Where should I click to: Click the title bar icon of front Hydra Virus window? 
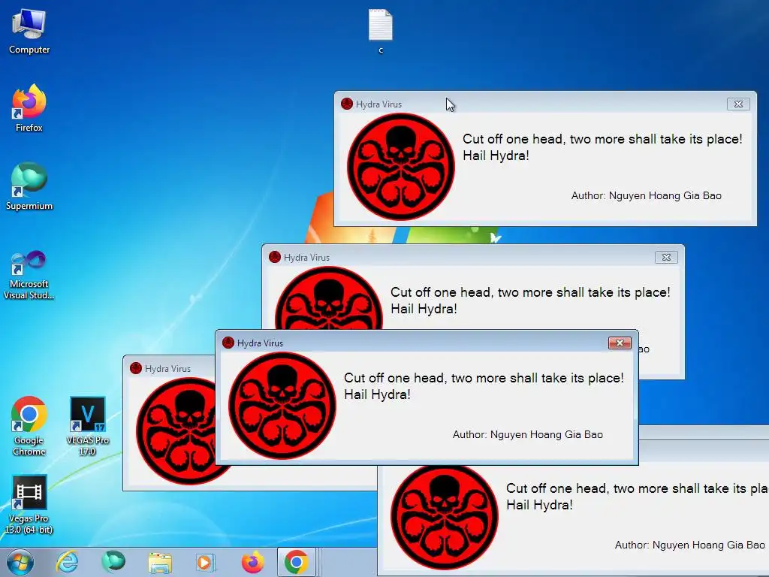[x=228, y=343]
